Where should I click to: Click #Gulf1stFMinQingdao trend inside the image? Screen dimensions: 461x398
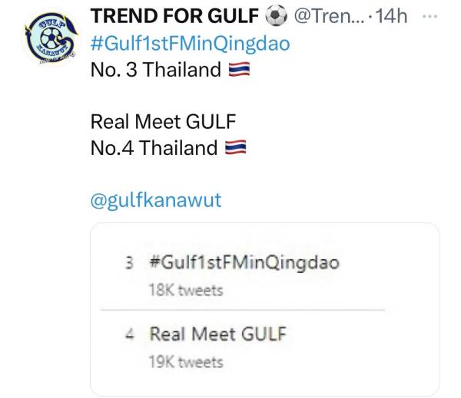pyautogui.click(x=242, y=262)
